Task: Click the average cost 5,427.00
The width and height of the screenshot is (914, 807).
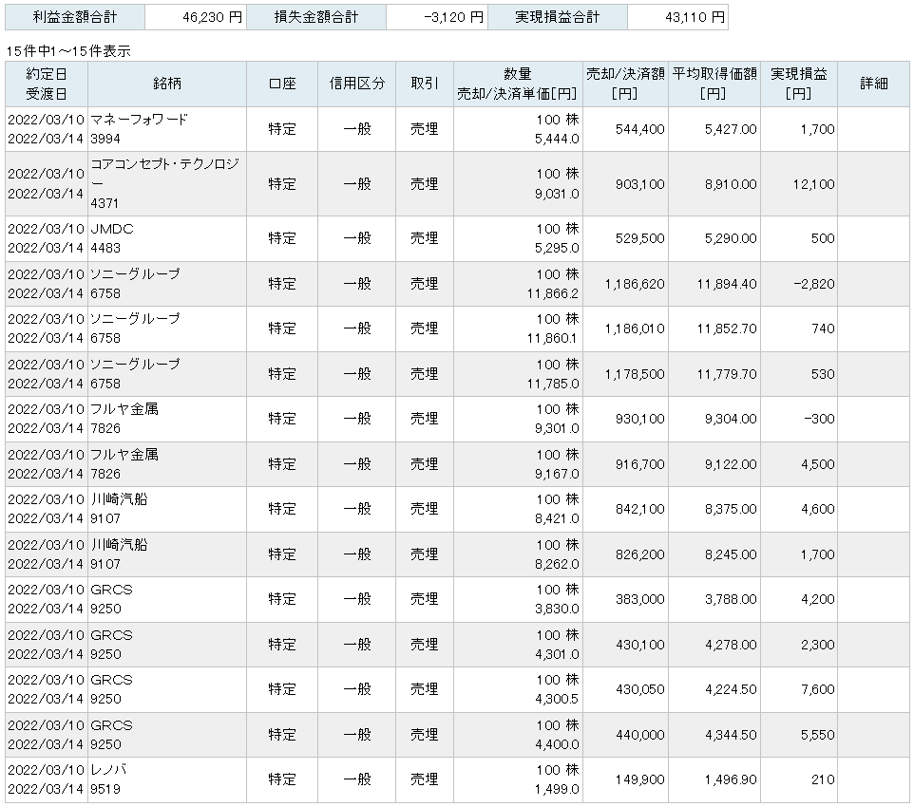Action: click(731, 129)
